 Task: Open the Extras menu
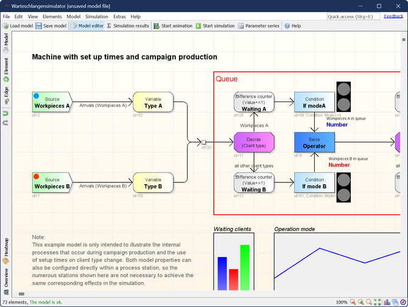(119, 16)
